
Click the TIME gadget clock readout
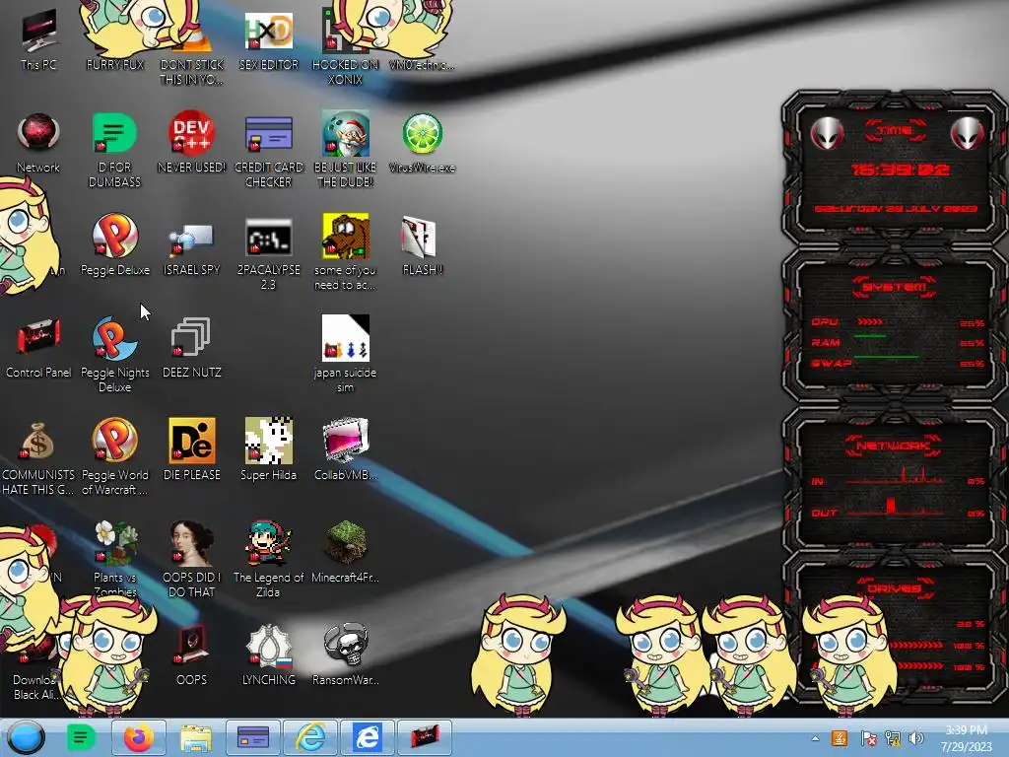click(900, 170)
